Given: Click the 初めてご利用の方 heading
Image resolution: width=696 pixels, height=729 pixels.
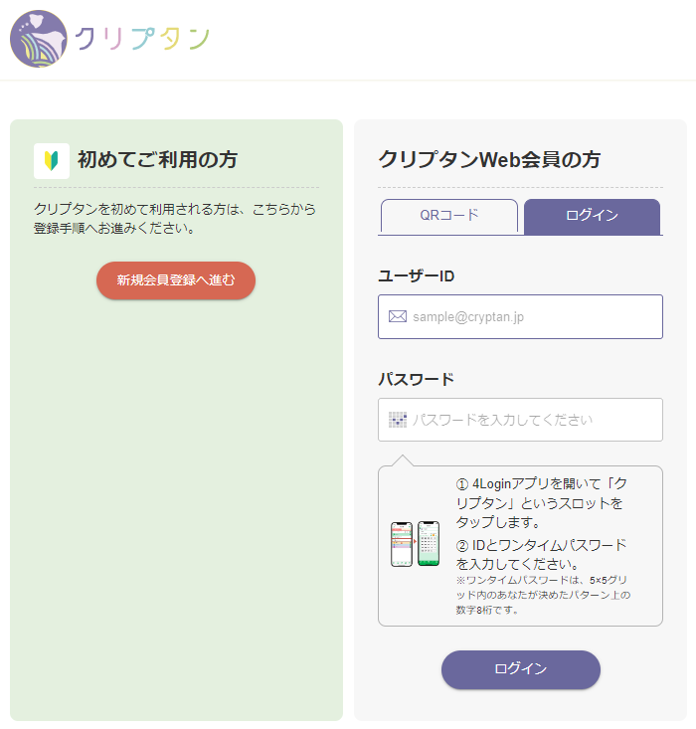Looking at the screenshot, I should [157, 160].
